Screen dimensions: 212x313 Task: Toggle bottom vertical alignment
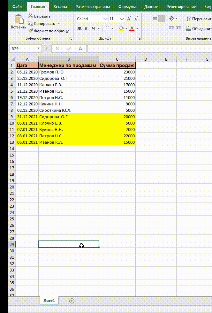click(x=162, y=19)
